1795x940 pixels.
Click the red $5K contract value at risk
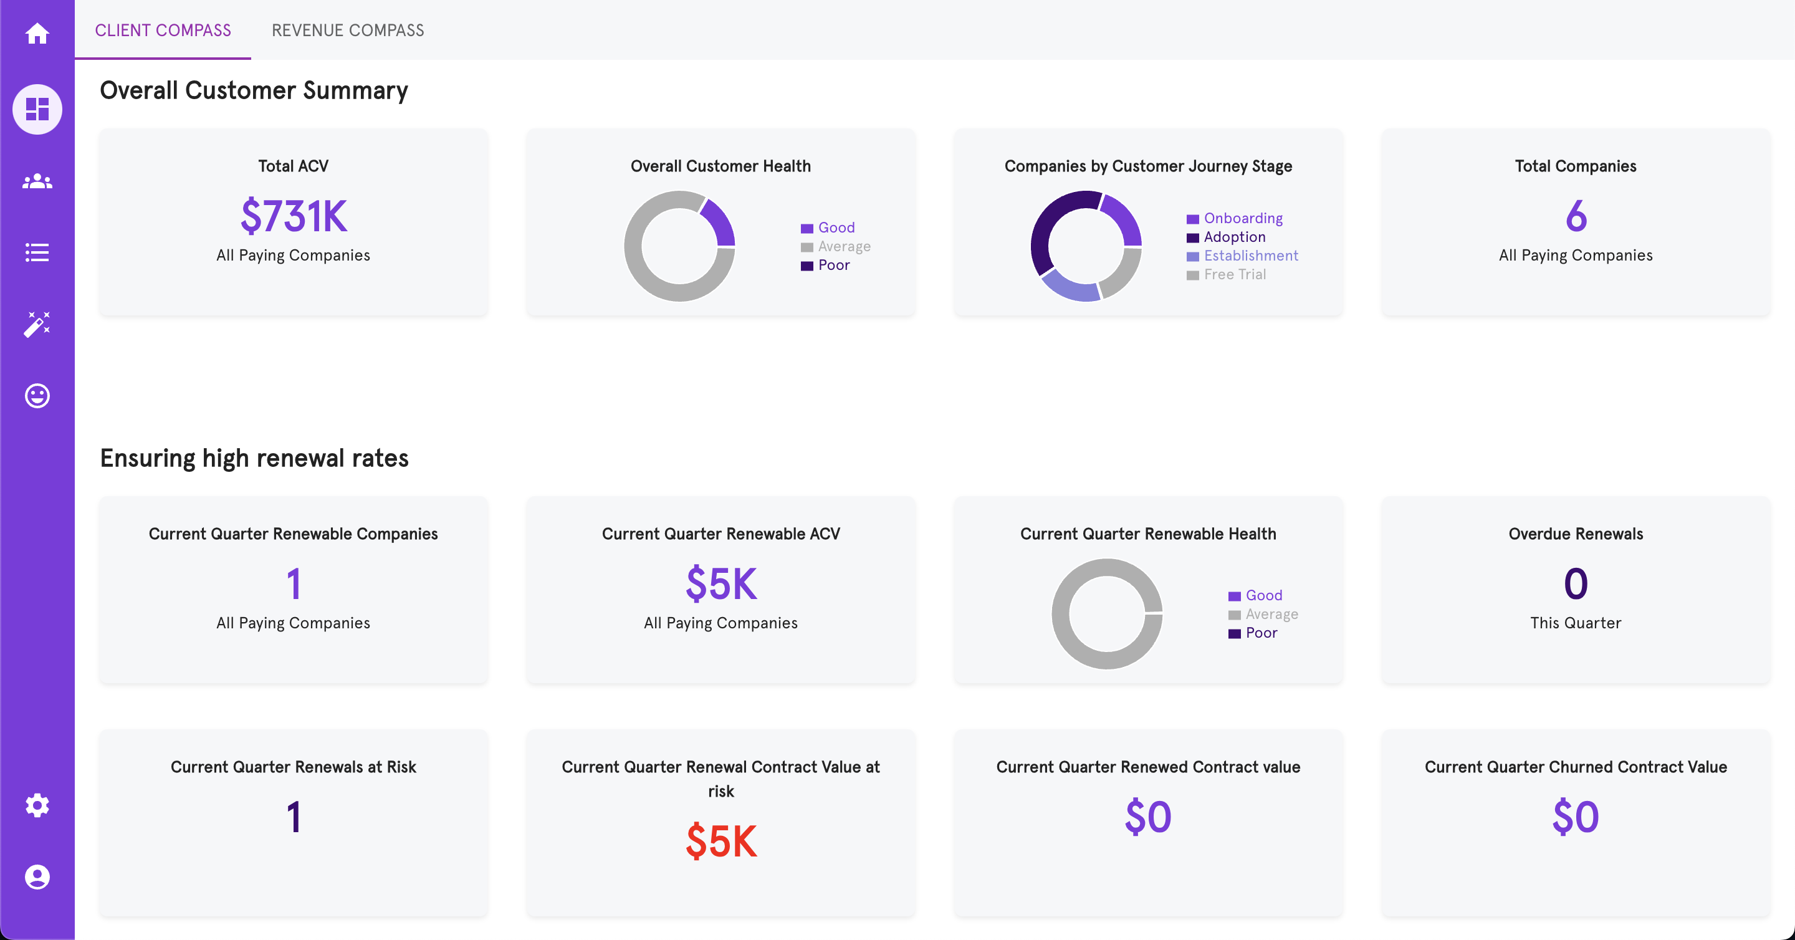coord(721,841)
